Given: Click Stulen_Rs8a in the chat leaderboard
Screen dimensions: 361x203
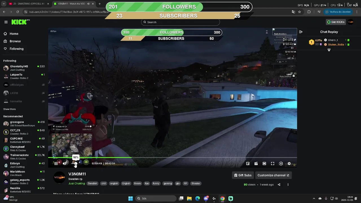Looking at the screenshot, I should (x=336, y=45).
